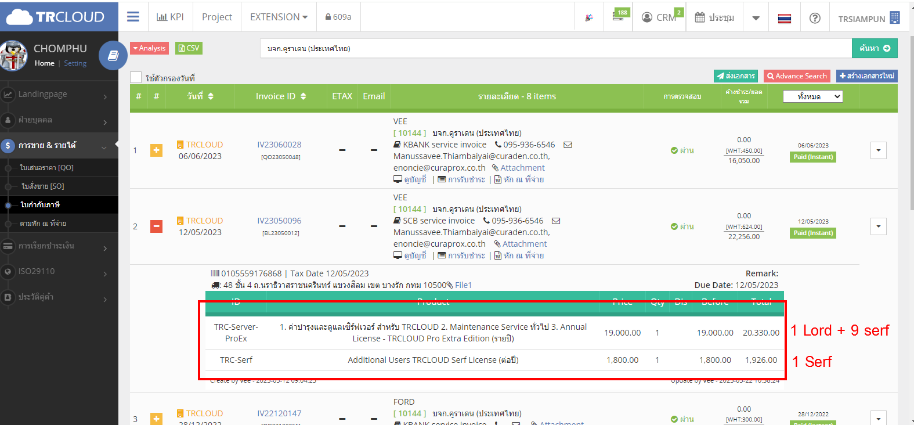Open the TRSIAMPUN company menu
The height and width of the screenshot is (425, 914).
(x=869, y=18)
